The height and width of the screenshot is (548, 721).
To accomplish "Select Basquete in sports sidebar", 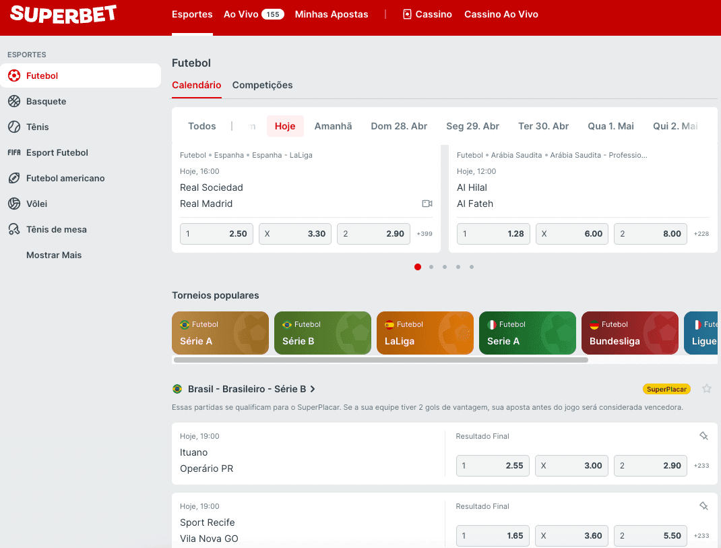I will point(80,101).
